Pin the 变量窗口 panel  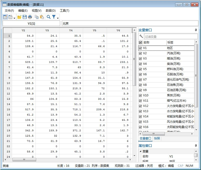click(x=196, y=30)
